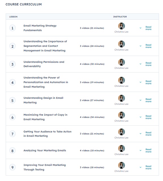The width and height of the screenshot is (163, 181).
Task: Click Christine Lee's avatar in the lesson 7 row
Action: (x=122, y=132)
